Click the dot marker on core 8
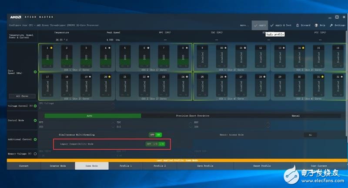The height and width of the screenshot is (188, 348). [187, 48]
